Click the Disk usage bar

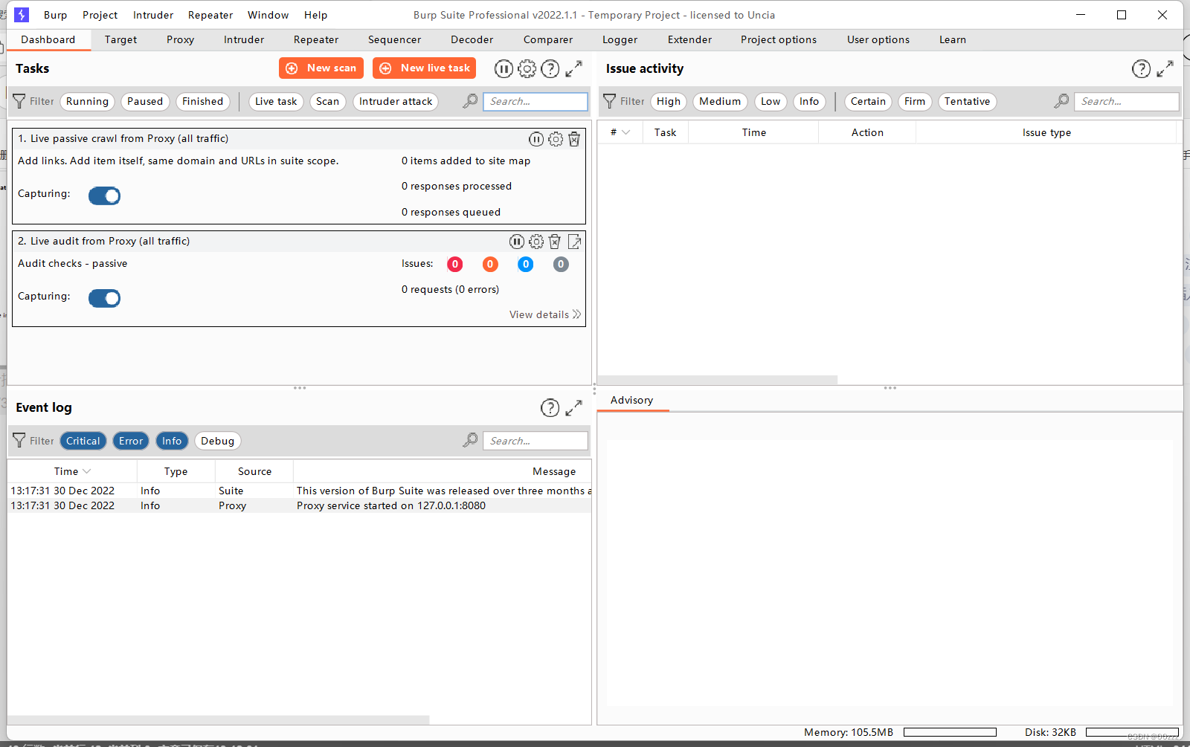(x=1132, y=732)
